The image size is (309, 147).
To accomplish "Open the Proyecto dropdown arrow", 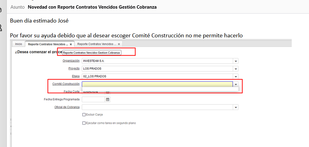I will coord(236,69).
